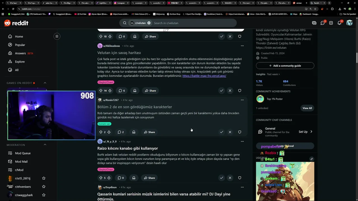Upvote the Raizo kılıcını kanabo post
The width and height of the screenshot is (358, 201).
(x=101, y=178)
